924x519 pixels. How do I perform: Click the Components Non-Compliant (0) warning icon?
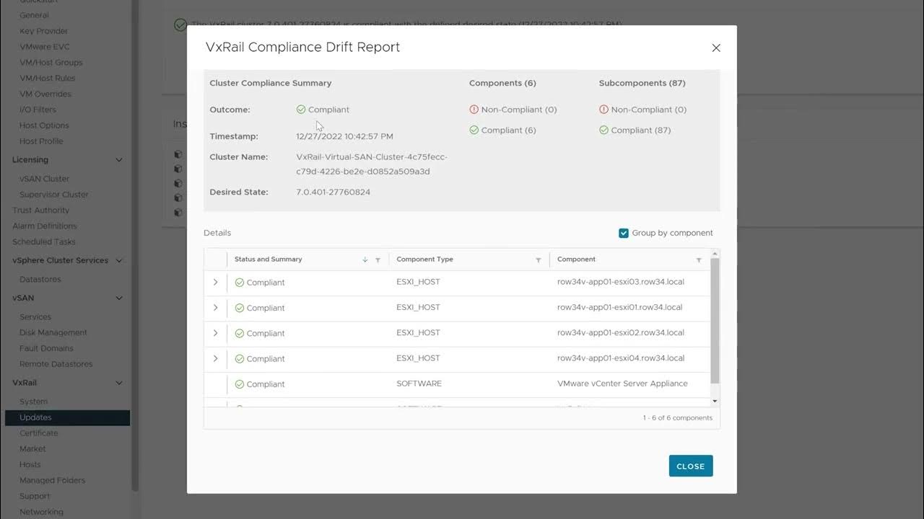(x=474, y=110)
